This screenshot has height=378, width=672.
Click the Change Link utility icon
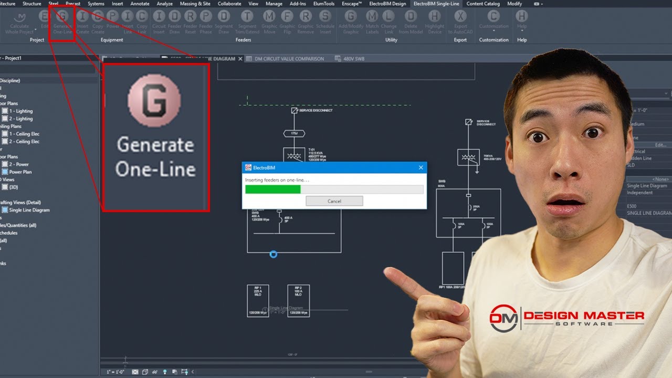[x=388, y=17]
